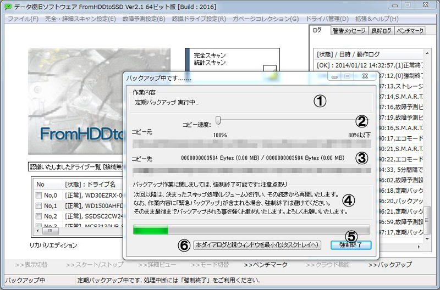Open the 認識ドライブ設定(R) menu
440x290 pixels.
[x=199, y=19]
